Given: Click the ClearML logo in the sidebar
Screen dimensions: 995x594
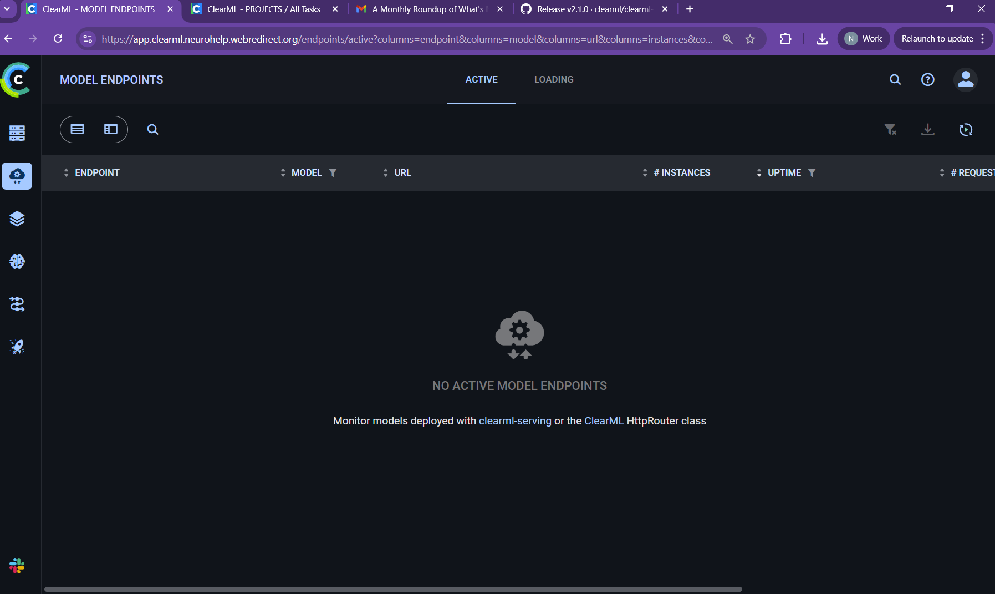Looking at the screenshot, I should pos(17,80).
